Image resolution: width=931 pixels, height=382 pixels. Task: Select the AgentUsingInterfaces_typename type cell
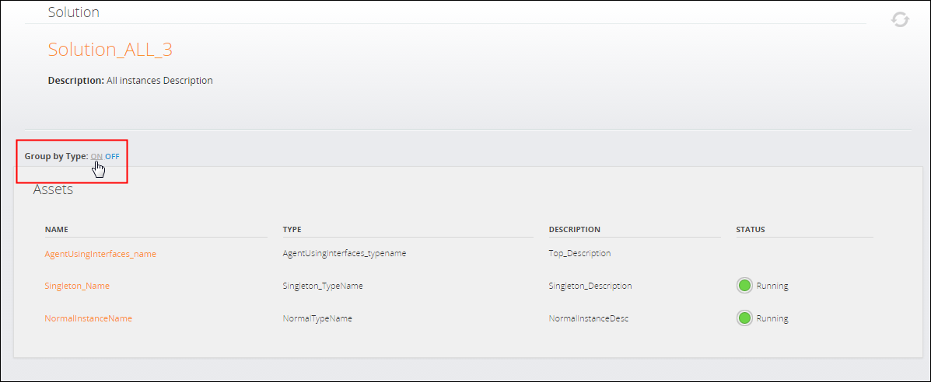[x=345, y=253]
